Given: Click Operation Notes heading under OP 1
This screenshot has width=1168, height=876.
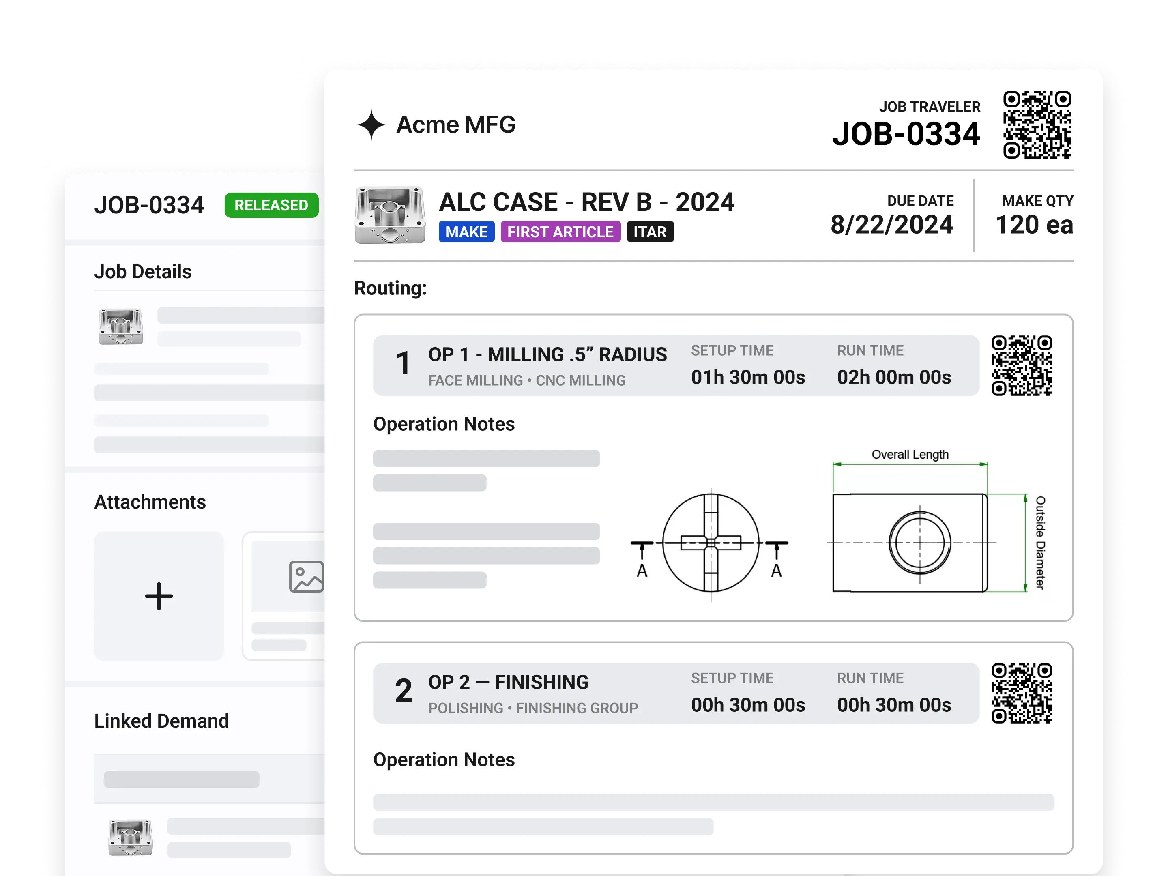Looking at the screenshot, I should (444, 424).
